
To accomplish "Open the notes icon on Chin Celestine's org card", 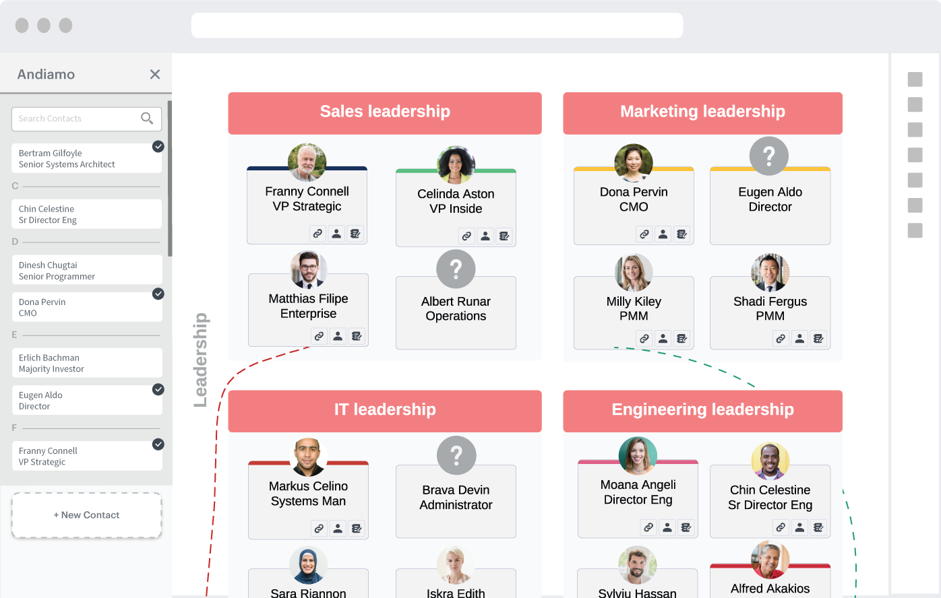I will point(818,527).
